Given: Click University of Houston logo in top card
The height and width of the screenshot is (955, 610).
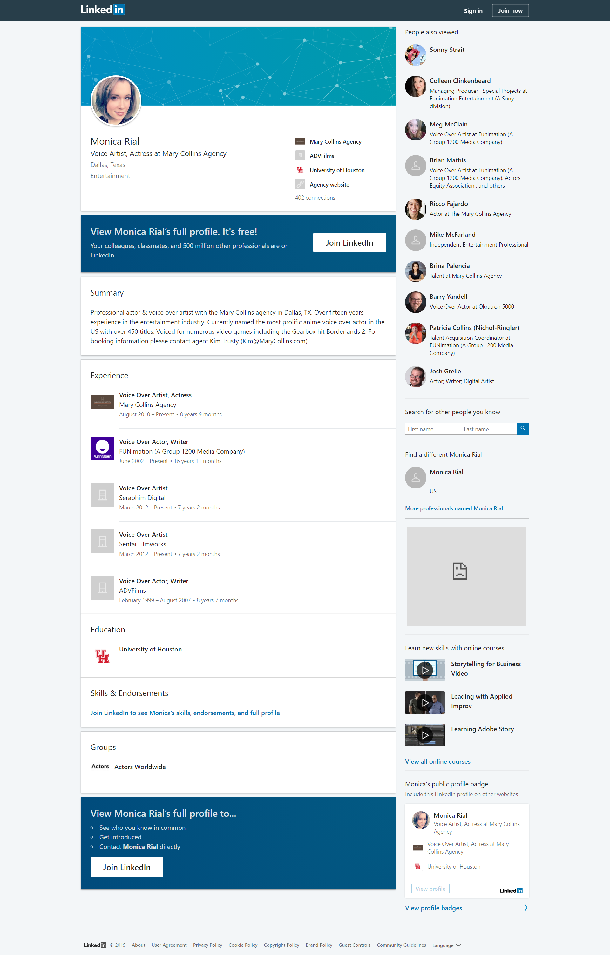Looking at the screenshot, I should (300, 170).
